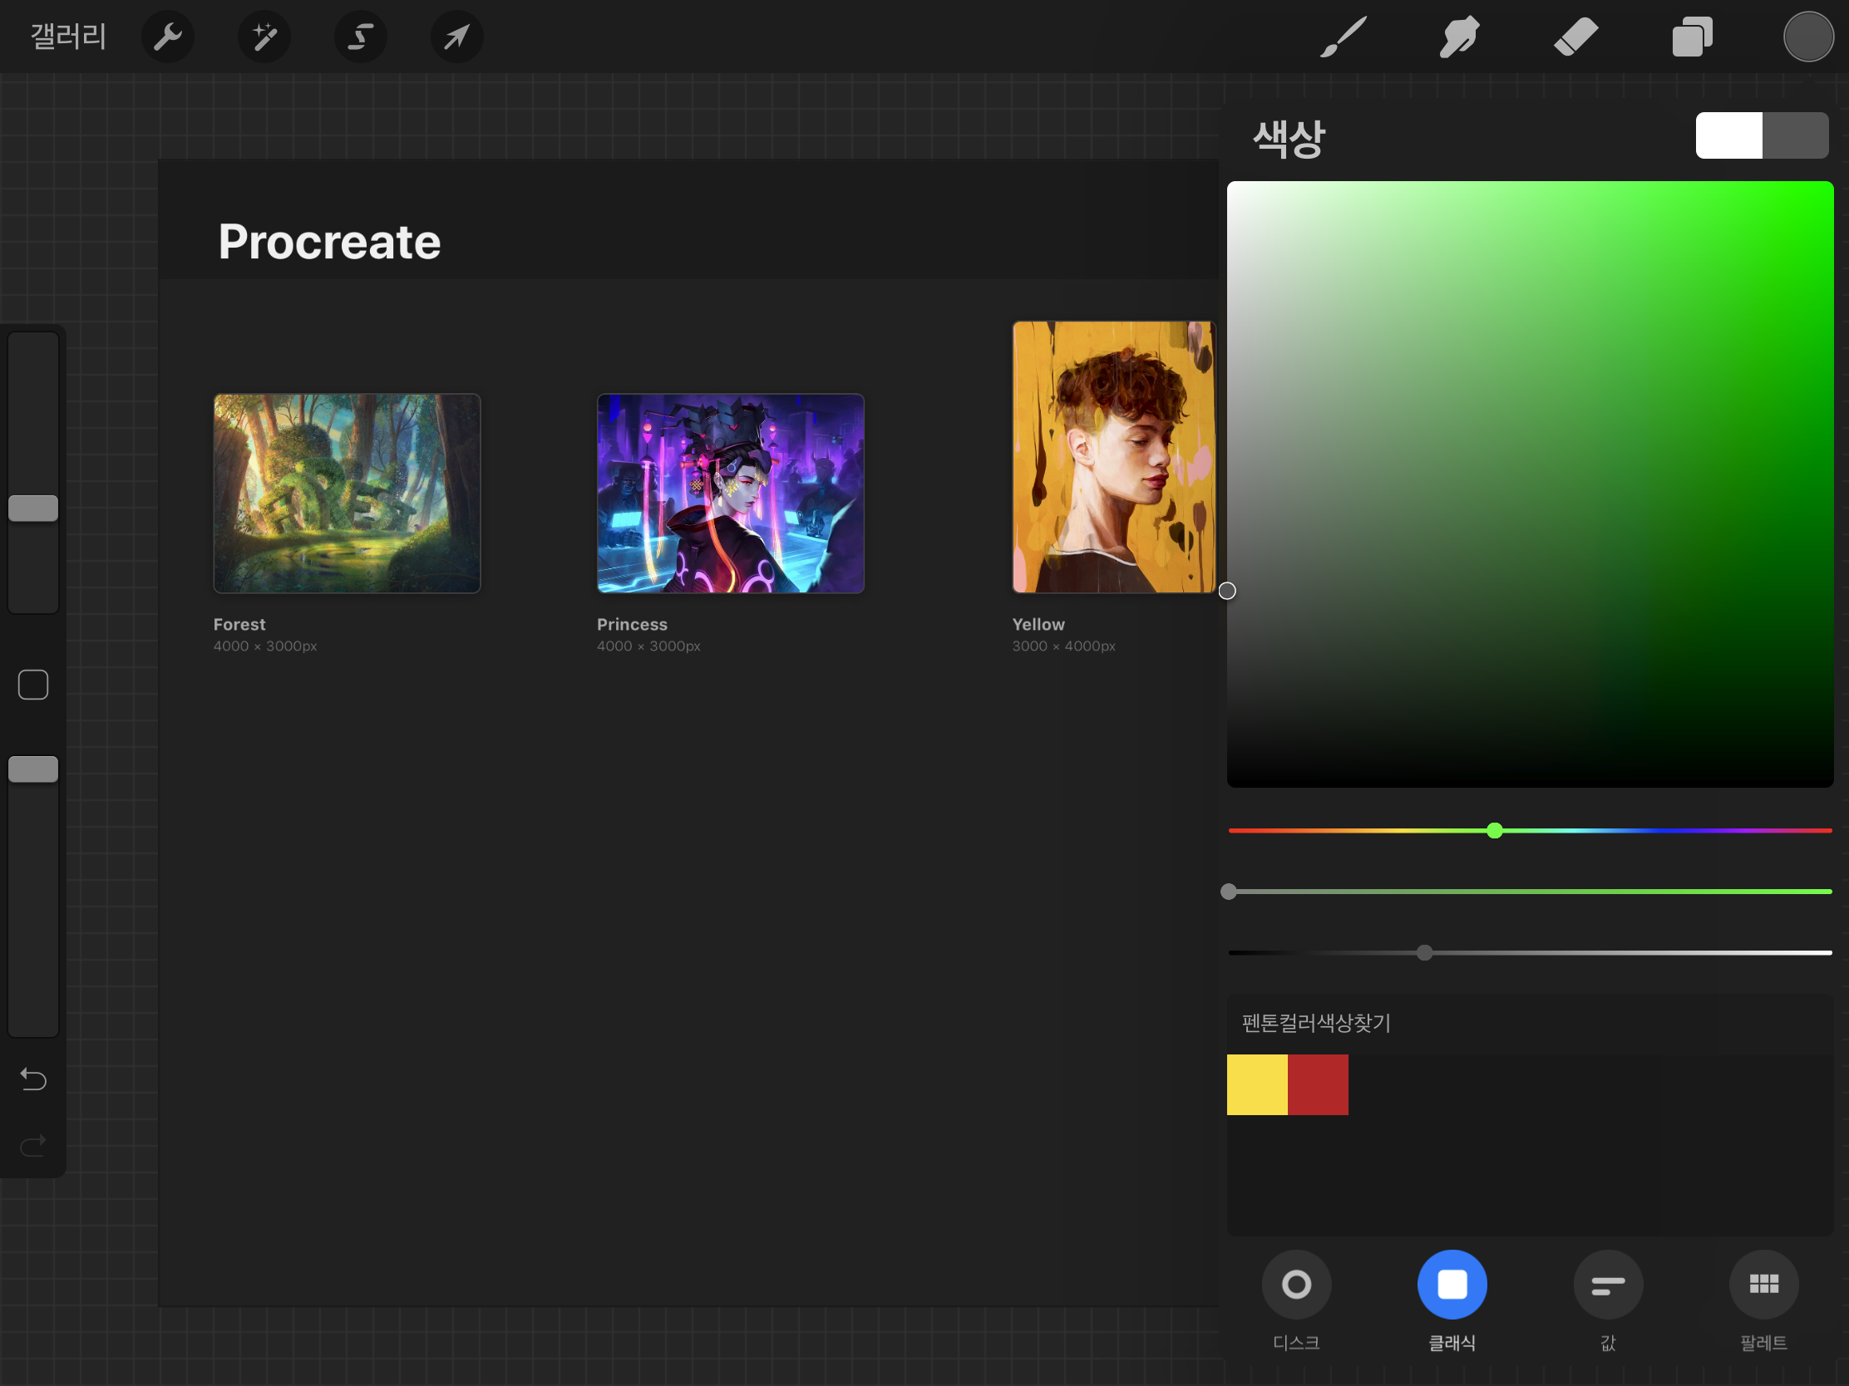This screenshot has height=1386, width=1849.
Task: Pick the yellow palette swatch
Action: (1257, 1084)
